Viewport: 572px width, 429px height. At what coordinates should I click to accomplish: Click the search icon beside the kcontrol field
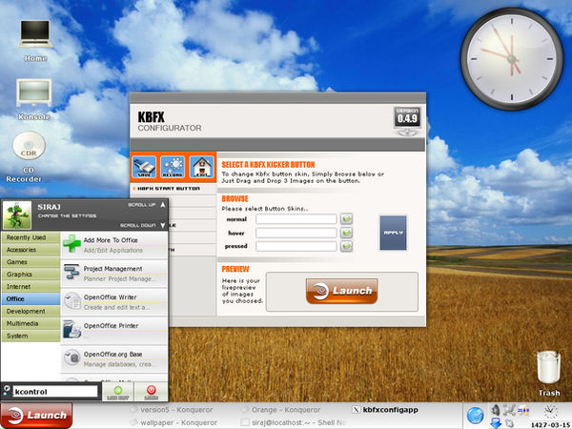tap(7, 391)
